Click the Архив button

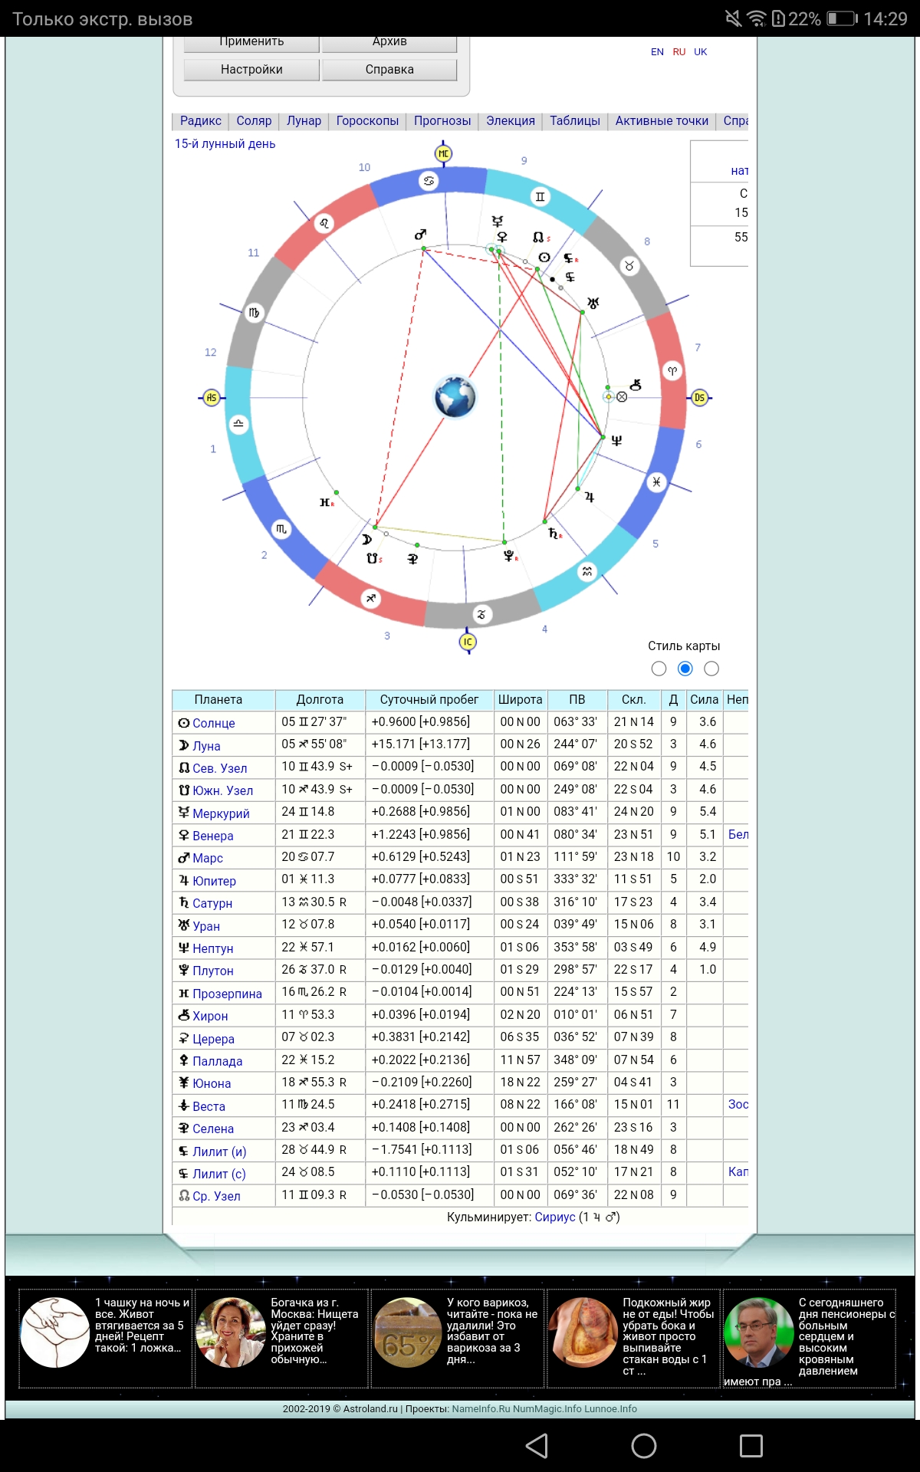389,44
